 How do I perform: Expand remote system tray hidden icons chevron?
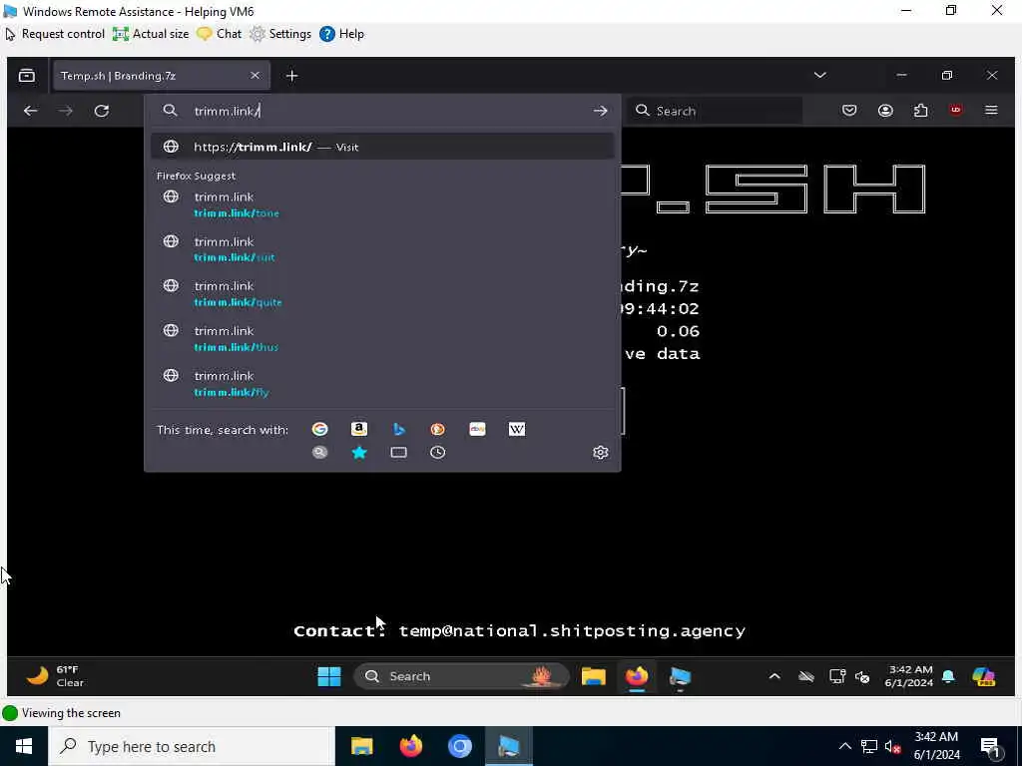point(774,677)
